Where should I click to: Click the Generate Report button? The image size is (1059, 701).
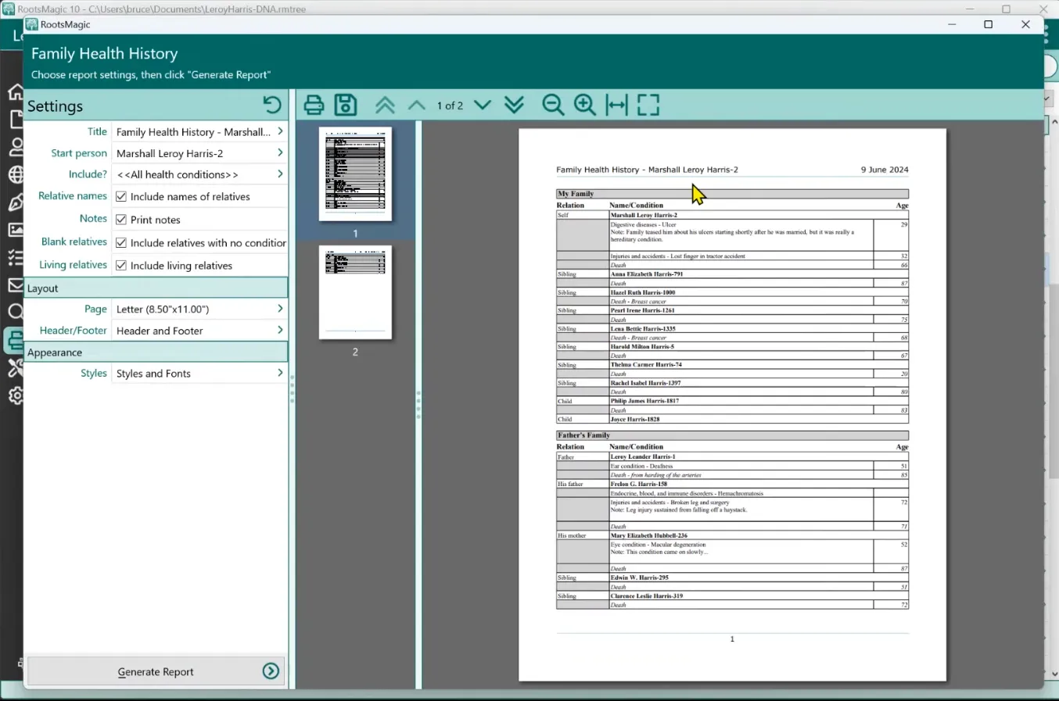[156, 671]
